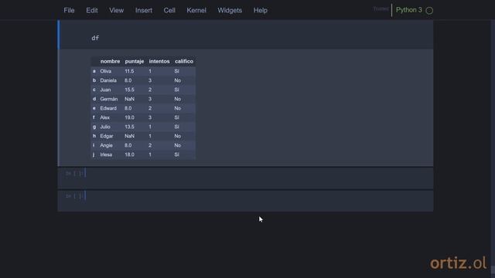The width and height of the screenshot is (495, 278).
Task: Select the name Julio in the table
Action: click(105, 127)
